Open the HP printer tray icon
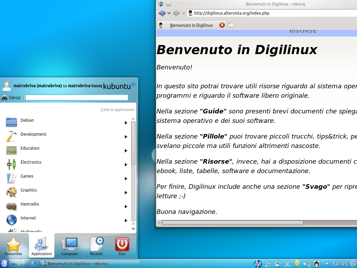Image resolution: width=357 pixels, height=268 pixels. (x=258, y=264)
